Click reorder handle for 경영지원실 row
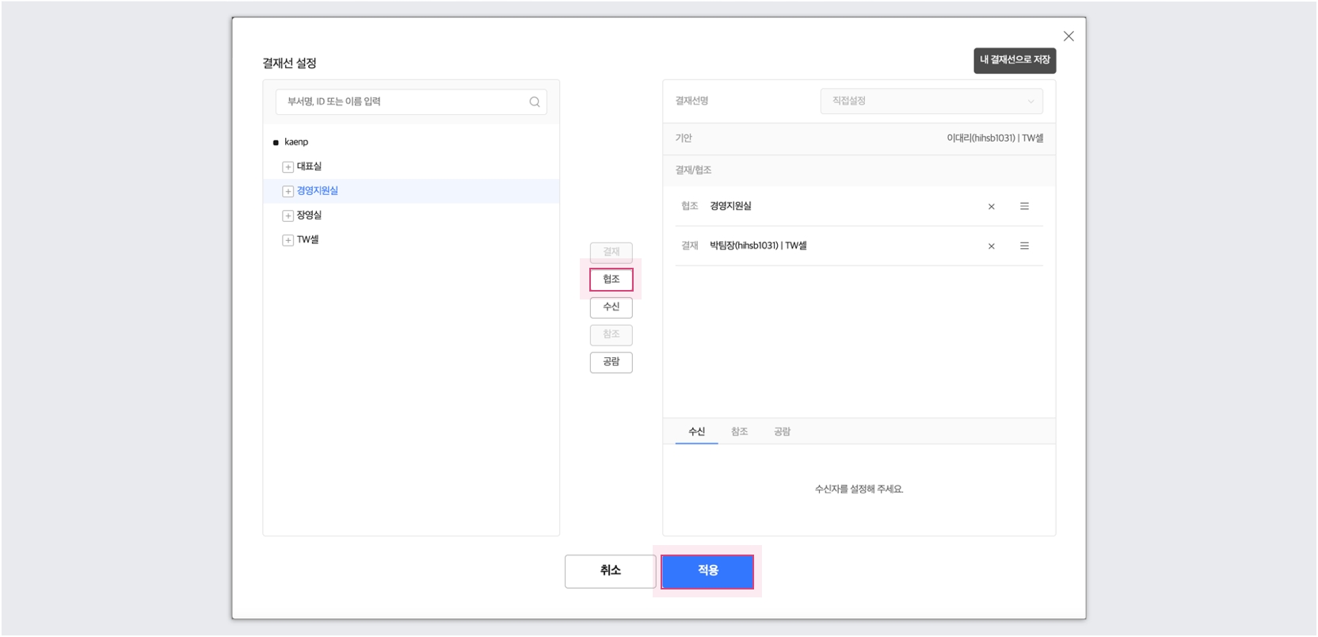Image resolution: width=1318 pixels, height=637 pixels. coord(1024,207)
